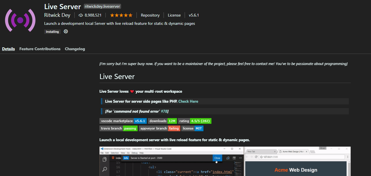Screen dimensions: 371x176
Task: Follow the Check Here PHP link
Action: 188,101
